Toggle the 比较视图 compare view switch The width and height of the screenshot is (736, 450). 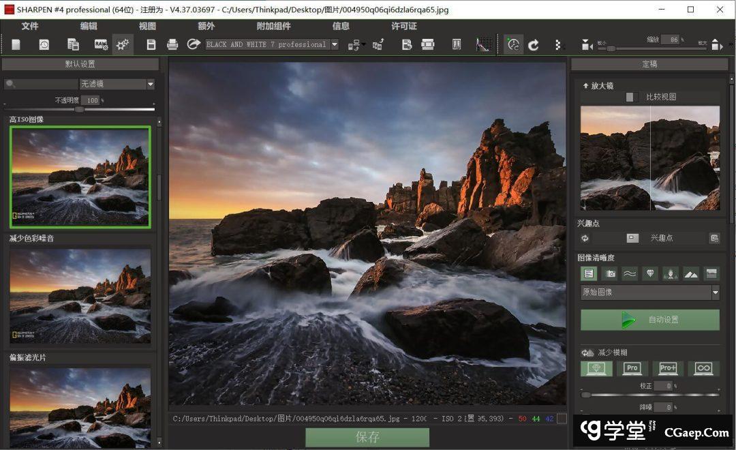632,97
